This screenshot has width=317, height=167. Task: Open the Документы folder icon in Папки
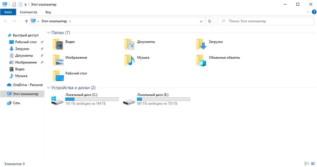coord(129,44)
